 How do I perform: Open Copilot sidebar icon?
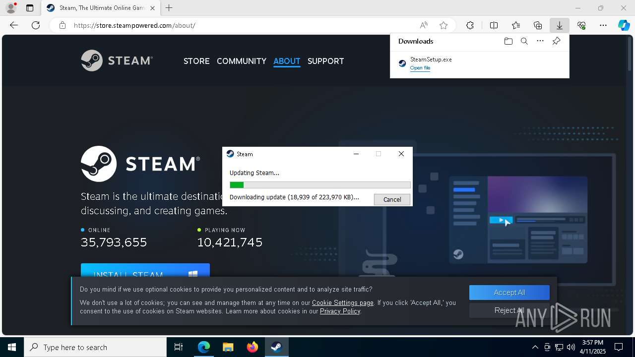[x=624, y=25]
